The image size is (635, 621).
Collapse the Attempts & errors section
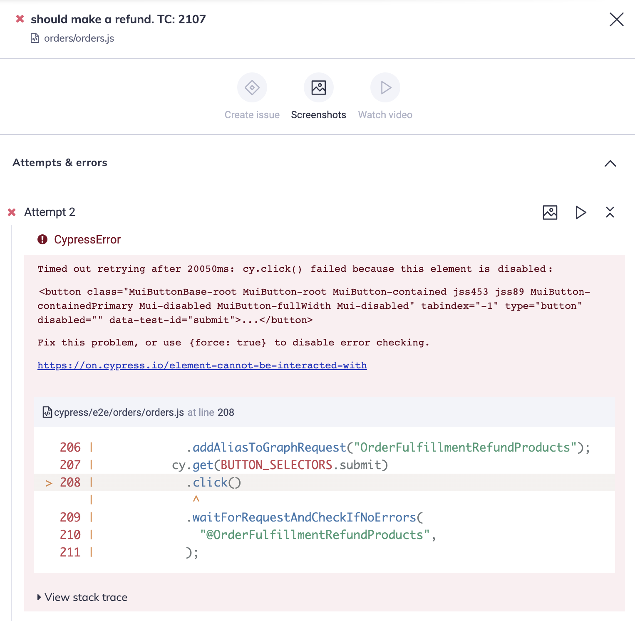pyautogui.click(x=610, y=163)
